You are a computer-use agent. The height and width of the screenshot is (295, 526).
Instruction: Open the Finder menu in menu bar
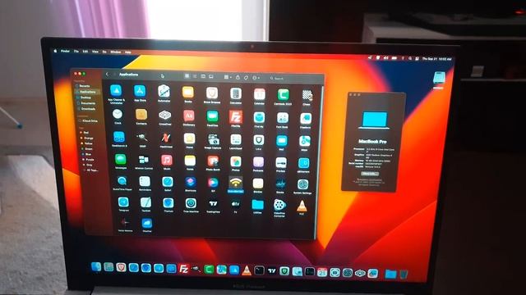point(65,51)
